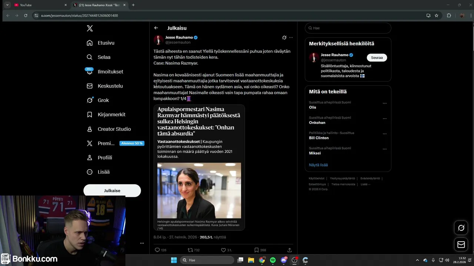Open options for the Olis trend

pyautogui.click(x=384, y=103)
